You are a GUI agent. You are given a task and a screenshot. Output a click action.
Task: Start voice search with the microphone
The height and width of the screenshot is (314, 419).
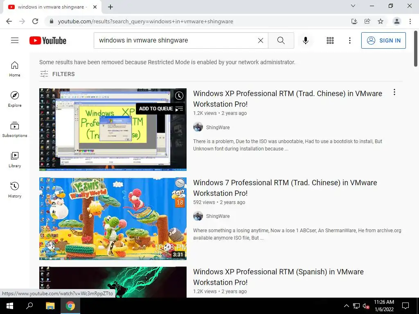click(305, 40)
